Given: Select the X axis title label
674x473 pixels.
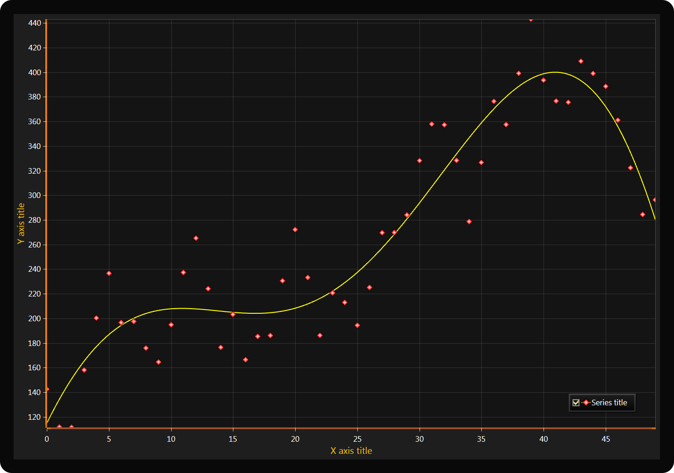Looking at the screenshot, I should (x=351, y=451).
